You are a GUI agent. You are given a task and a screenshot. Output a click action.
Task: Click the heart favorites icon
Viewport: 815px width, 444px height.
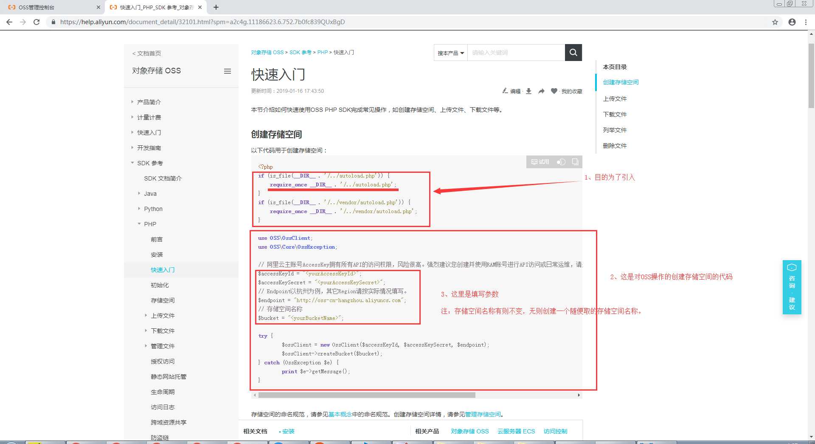[554, 91]
